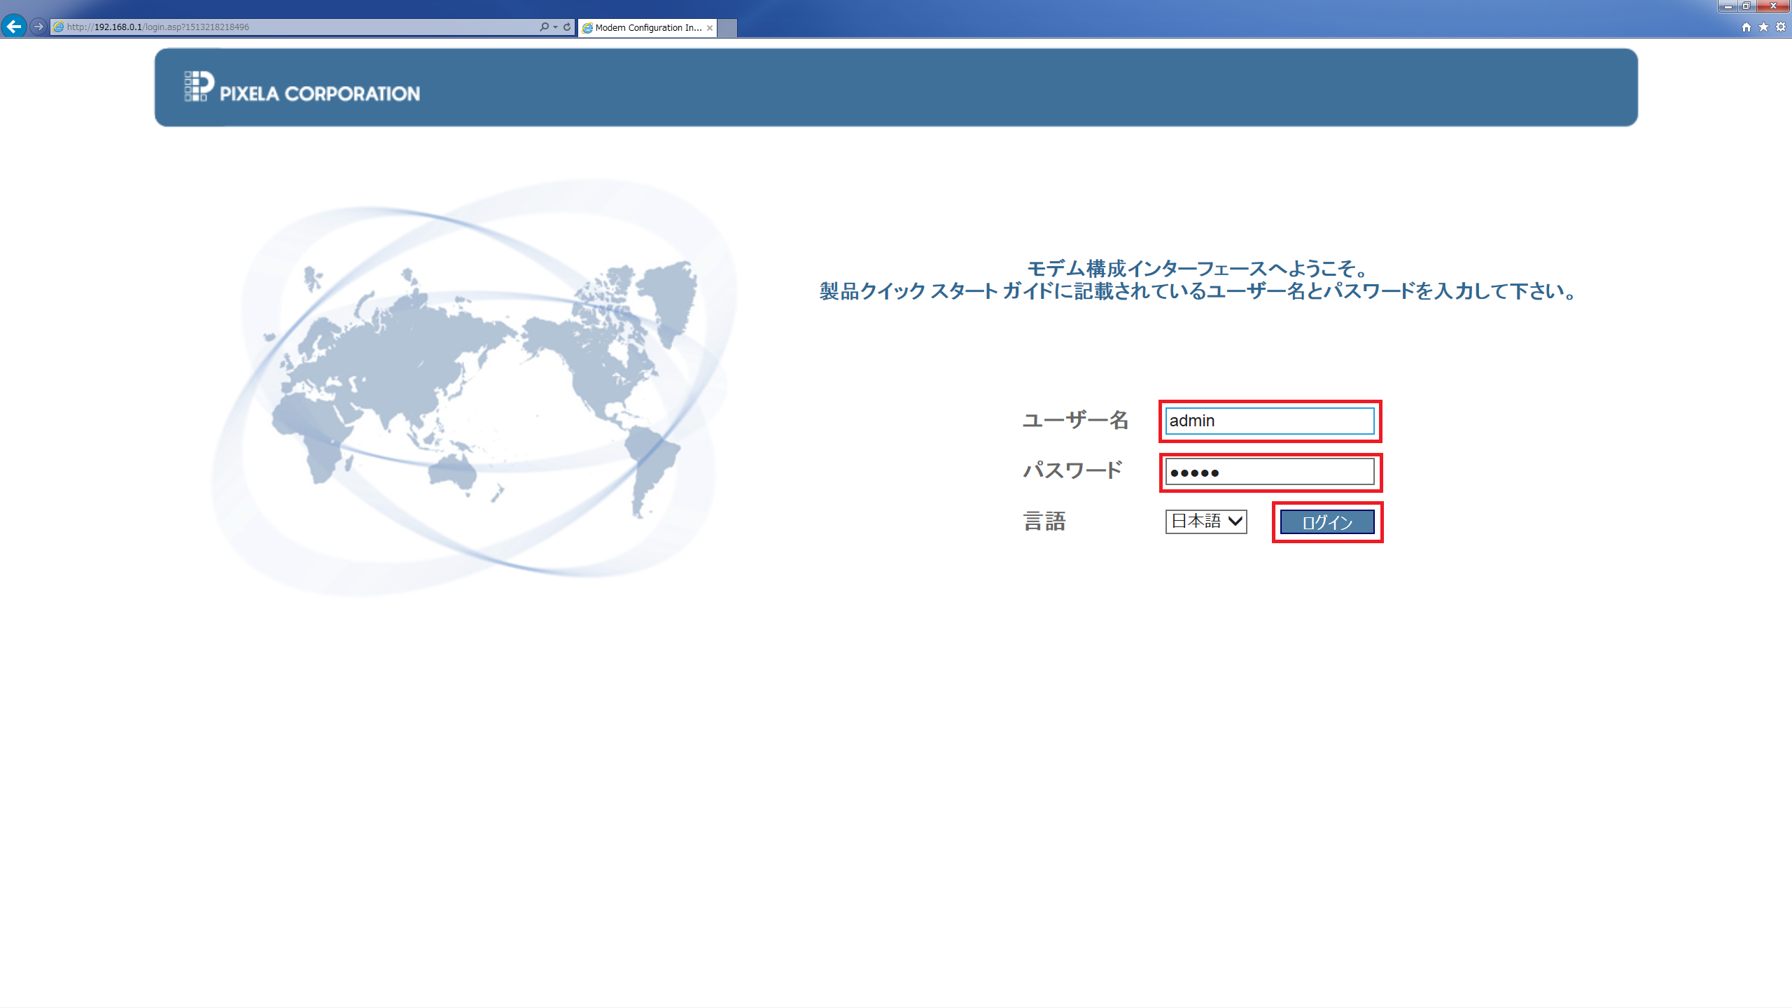Click the Refresh icon in the address bar
Image resolution: width=1792 pixels, height=1008 pixels.
[x=566, y=27]
